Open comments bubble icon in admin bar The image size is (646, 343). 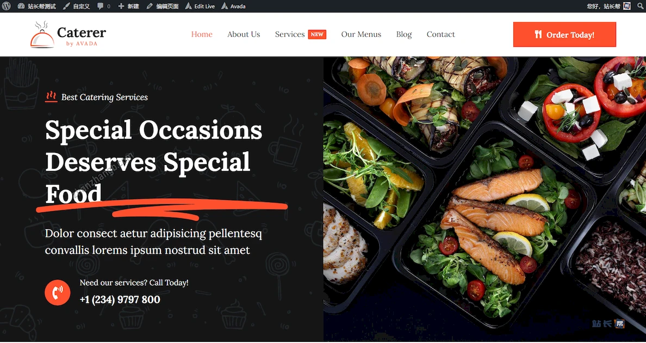coord(101,6)
